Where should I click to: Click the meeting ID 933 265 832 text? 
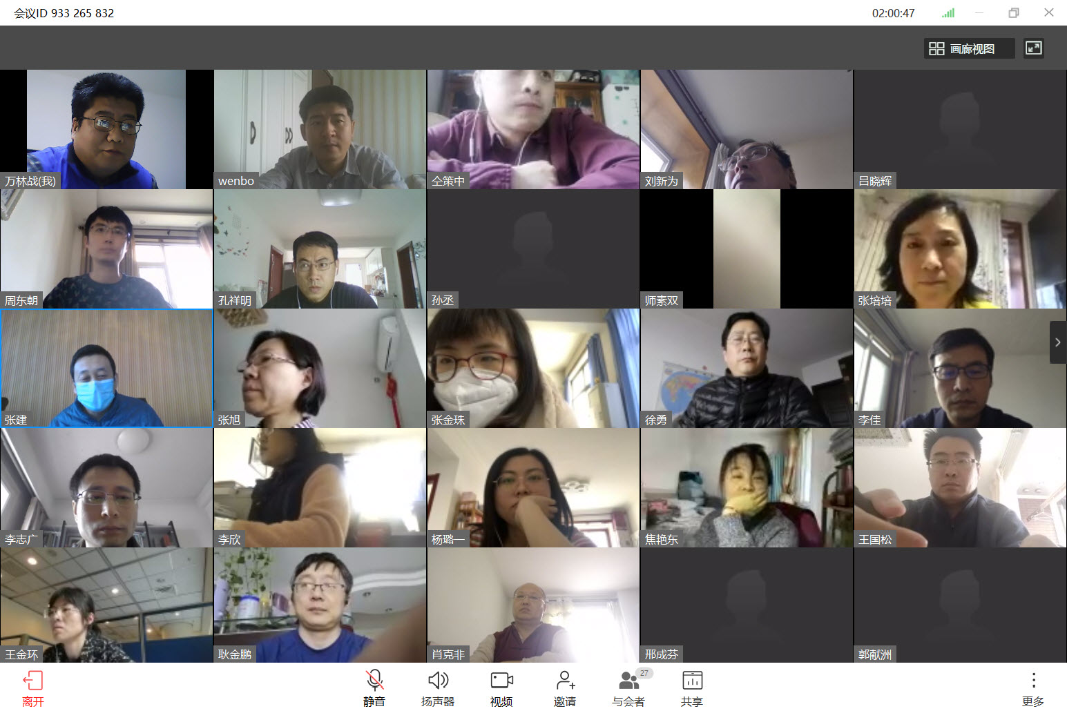64,13
